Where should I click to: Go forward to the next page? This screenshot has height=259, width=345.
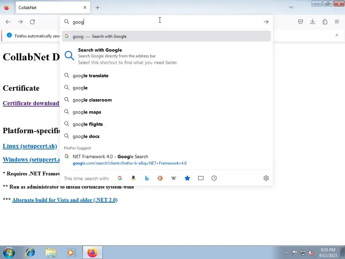pyautogui.click(x=20, y=22)
